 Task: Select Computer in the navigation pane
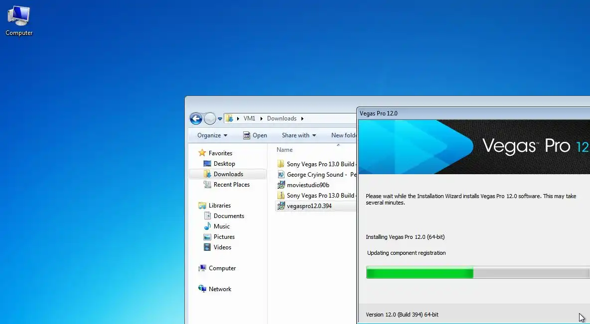click(x=222, y=268)
